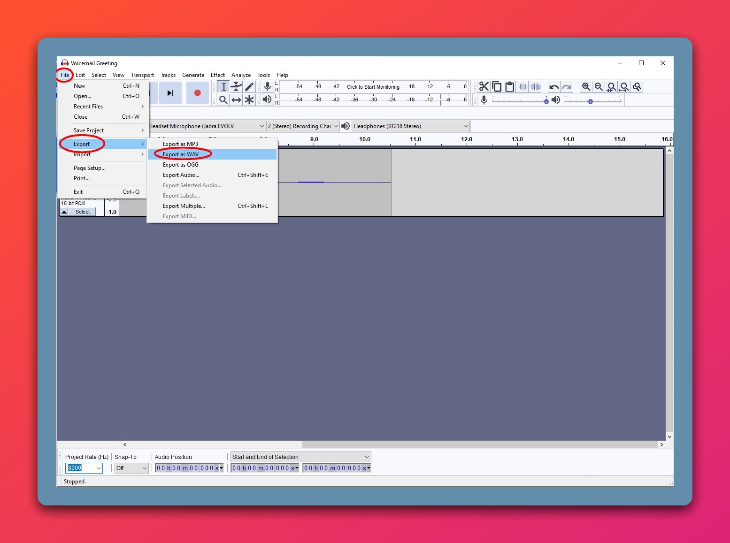730x543 pixels.
Task: Pick the Draw tool pencil icon
Action: (x=249, y=87)
